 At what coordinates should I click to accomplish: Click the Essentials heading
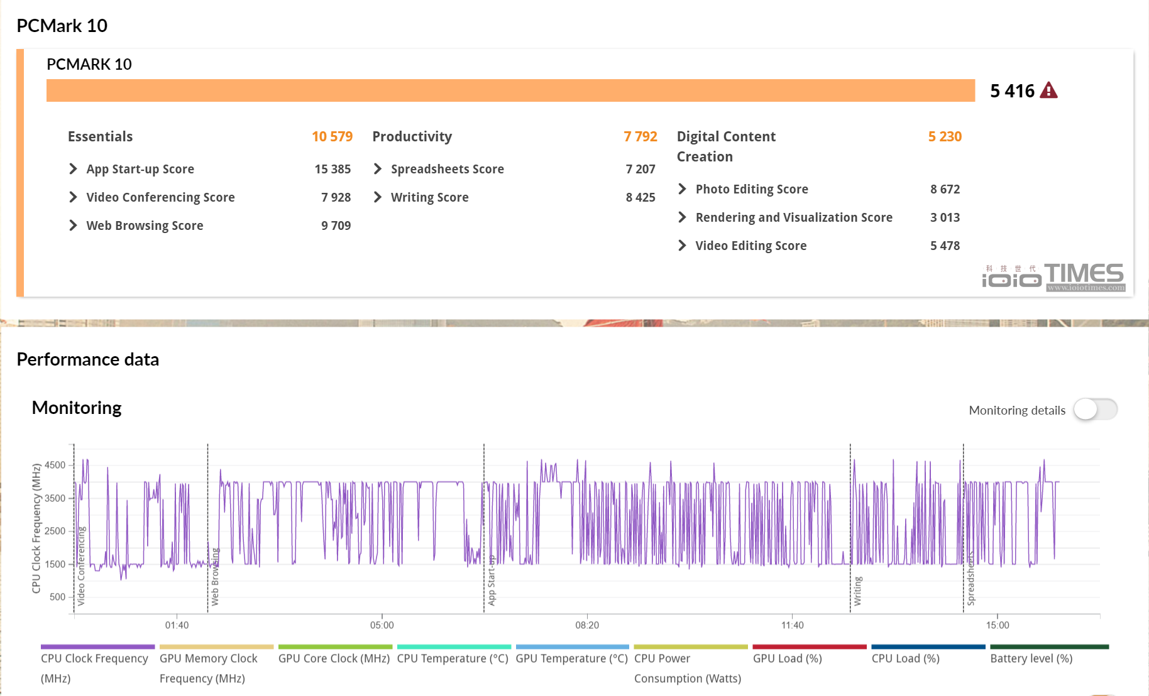coord(100,136)
